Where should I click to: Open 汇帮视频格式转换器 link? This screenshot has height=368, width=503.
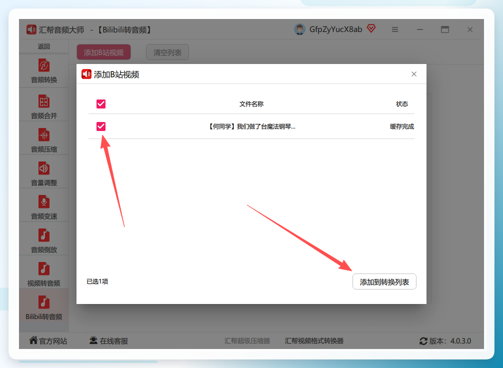tap(314, 340)
